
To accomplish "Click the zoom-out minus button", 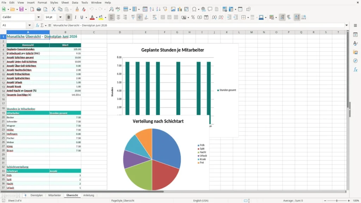I will point(325,201).
